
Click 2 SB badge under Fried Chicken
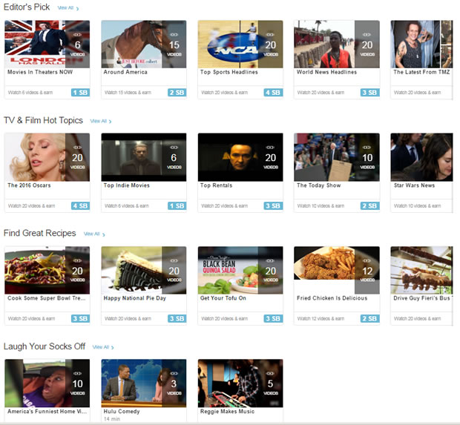coord(370,318)
